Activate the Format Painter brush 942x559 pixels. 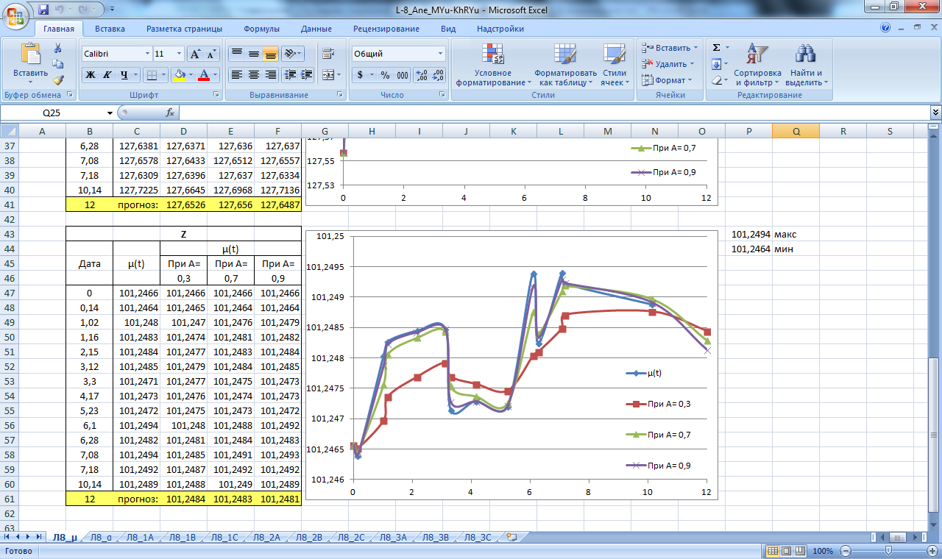point(58,80)
